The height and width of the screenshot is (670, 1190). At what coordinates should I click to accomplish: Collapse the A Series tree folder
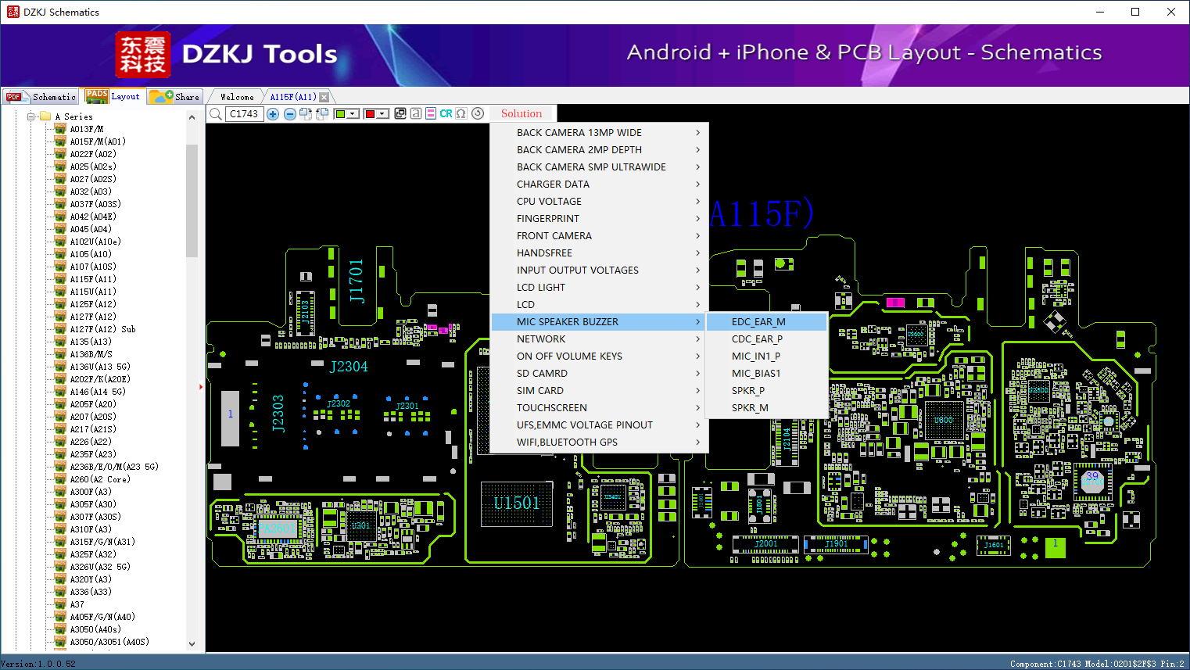pyautogui.click(x=31, y=116)
